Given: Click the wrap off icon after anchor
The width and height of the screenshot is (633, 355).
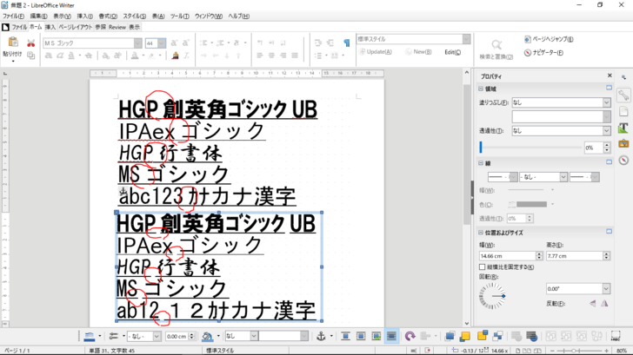Looking at the screenshot, I should pyautogui.click(x=345, y=336).
